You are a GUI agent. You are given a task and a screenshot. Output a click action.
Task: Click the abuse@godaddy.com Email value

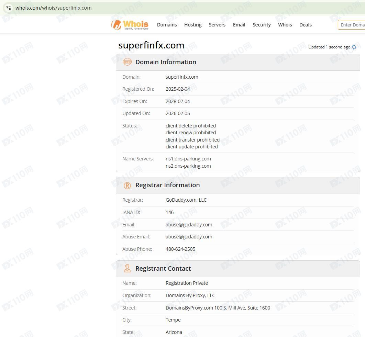click(x=189, y=225)
